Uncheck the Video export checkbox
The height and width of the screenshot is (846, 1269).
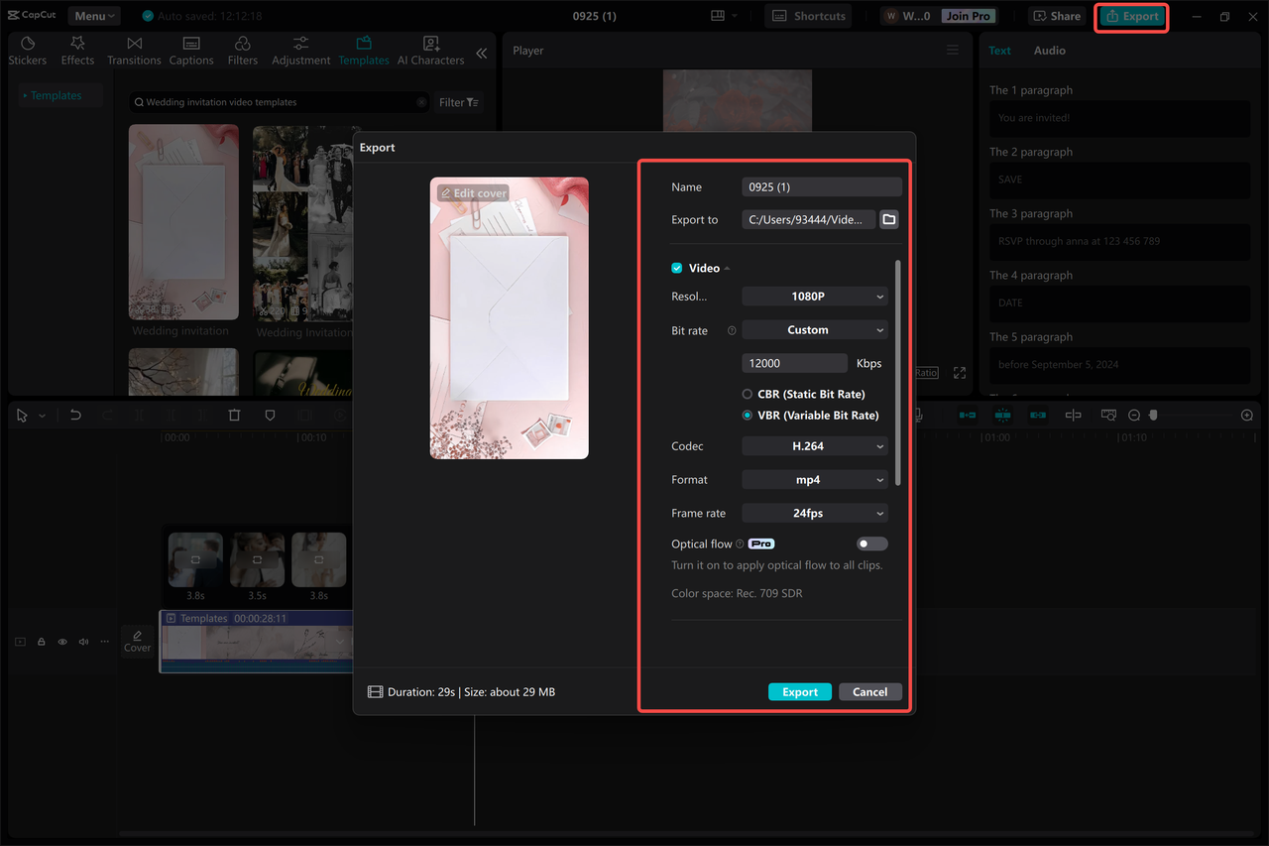[x=676, y=268]
